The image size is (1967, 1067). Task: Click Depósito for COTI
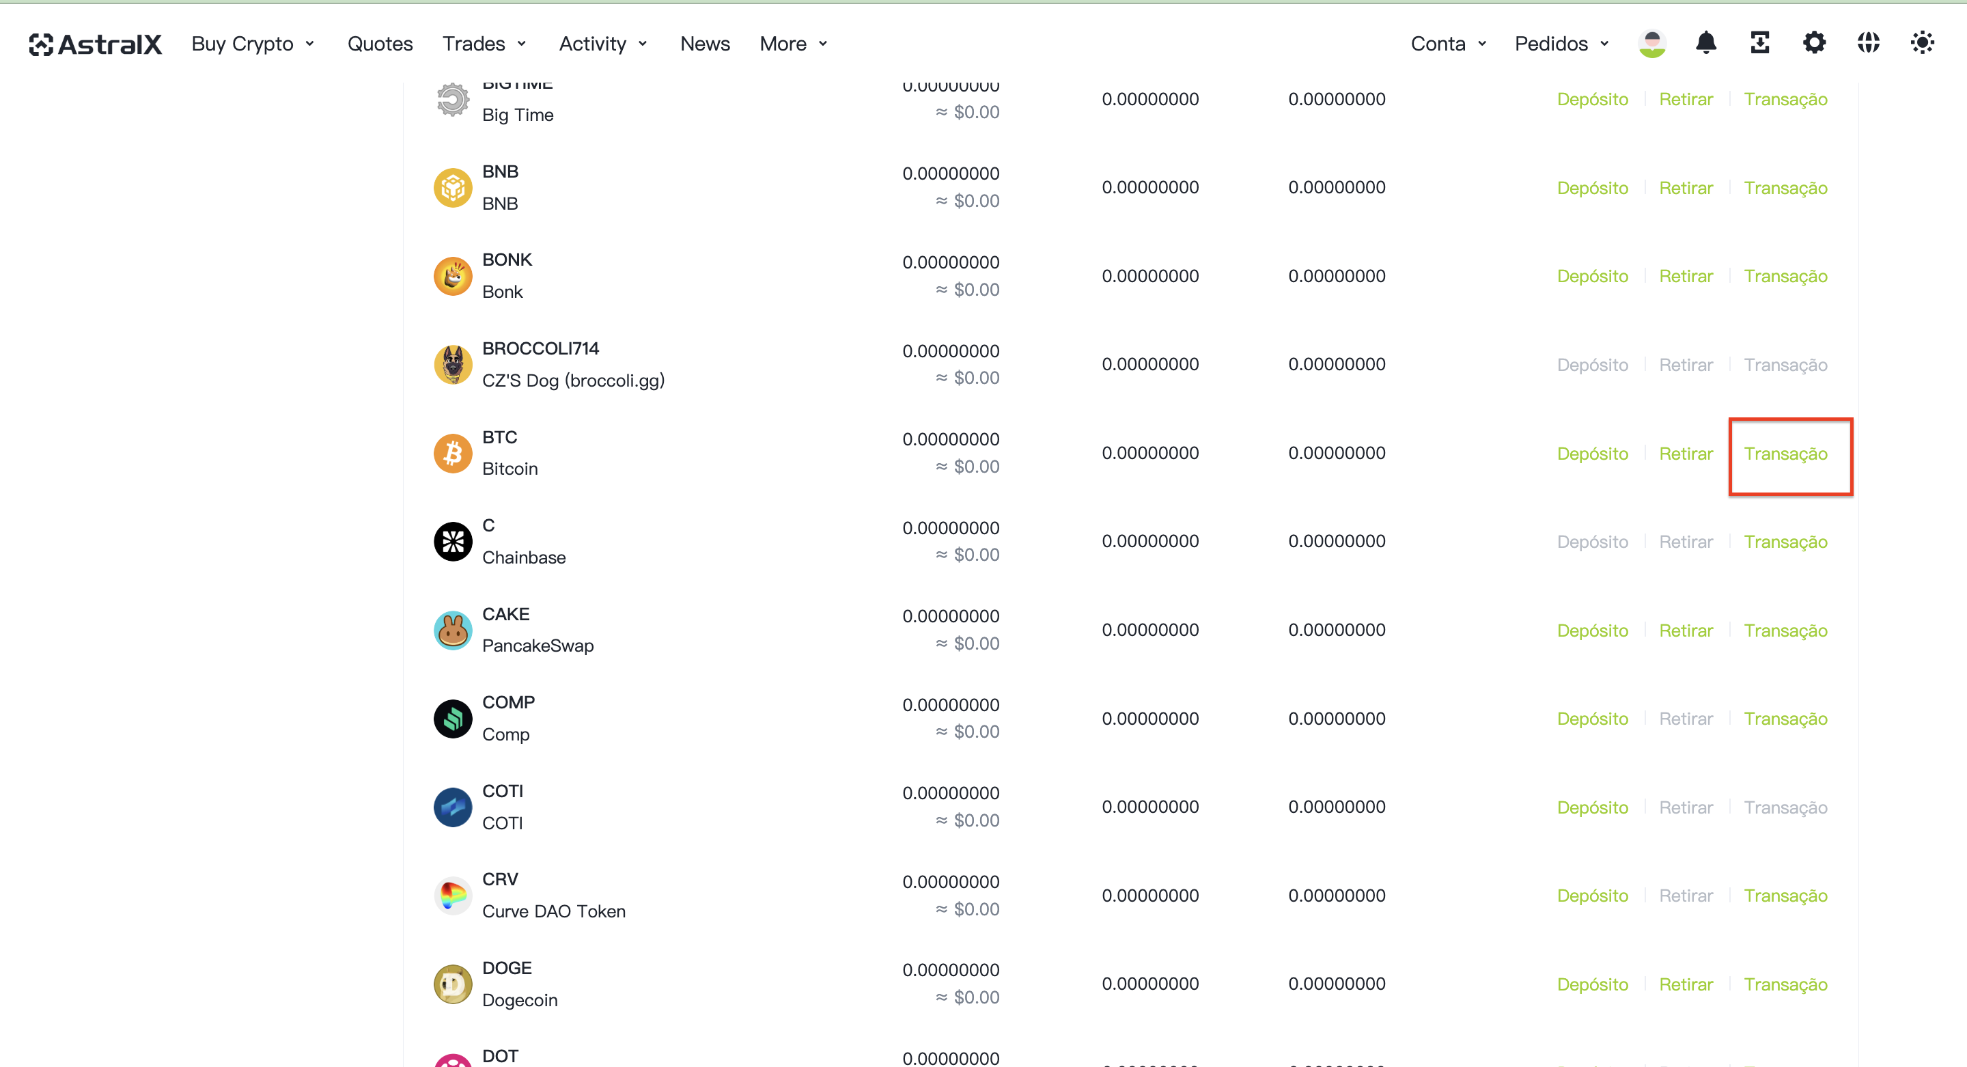[x=1592, y=807]
